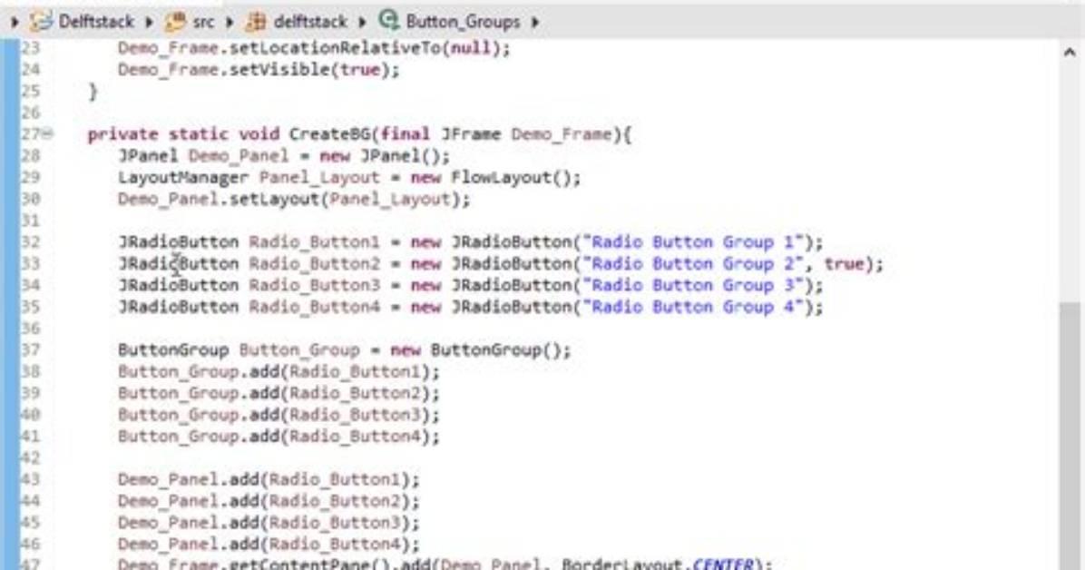The height and width of the screenshot is (570, 1085).
Task: Open the Button_Groups breadcrumb entry
Action: click(x=463, y=22)
